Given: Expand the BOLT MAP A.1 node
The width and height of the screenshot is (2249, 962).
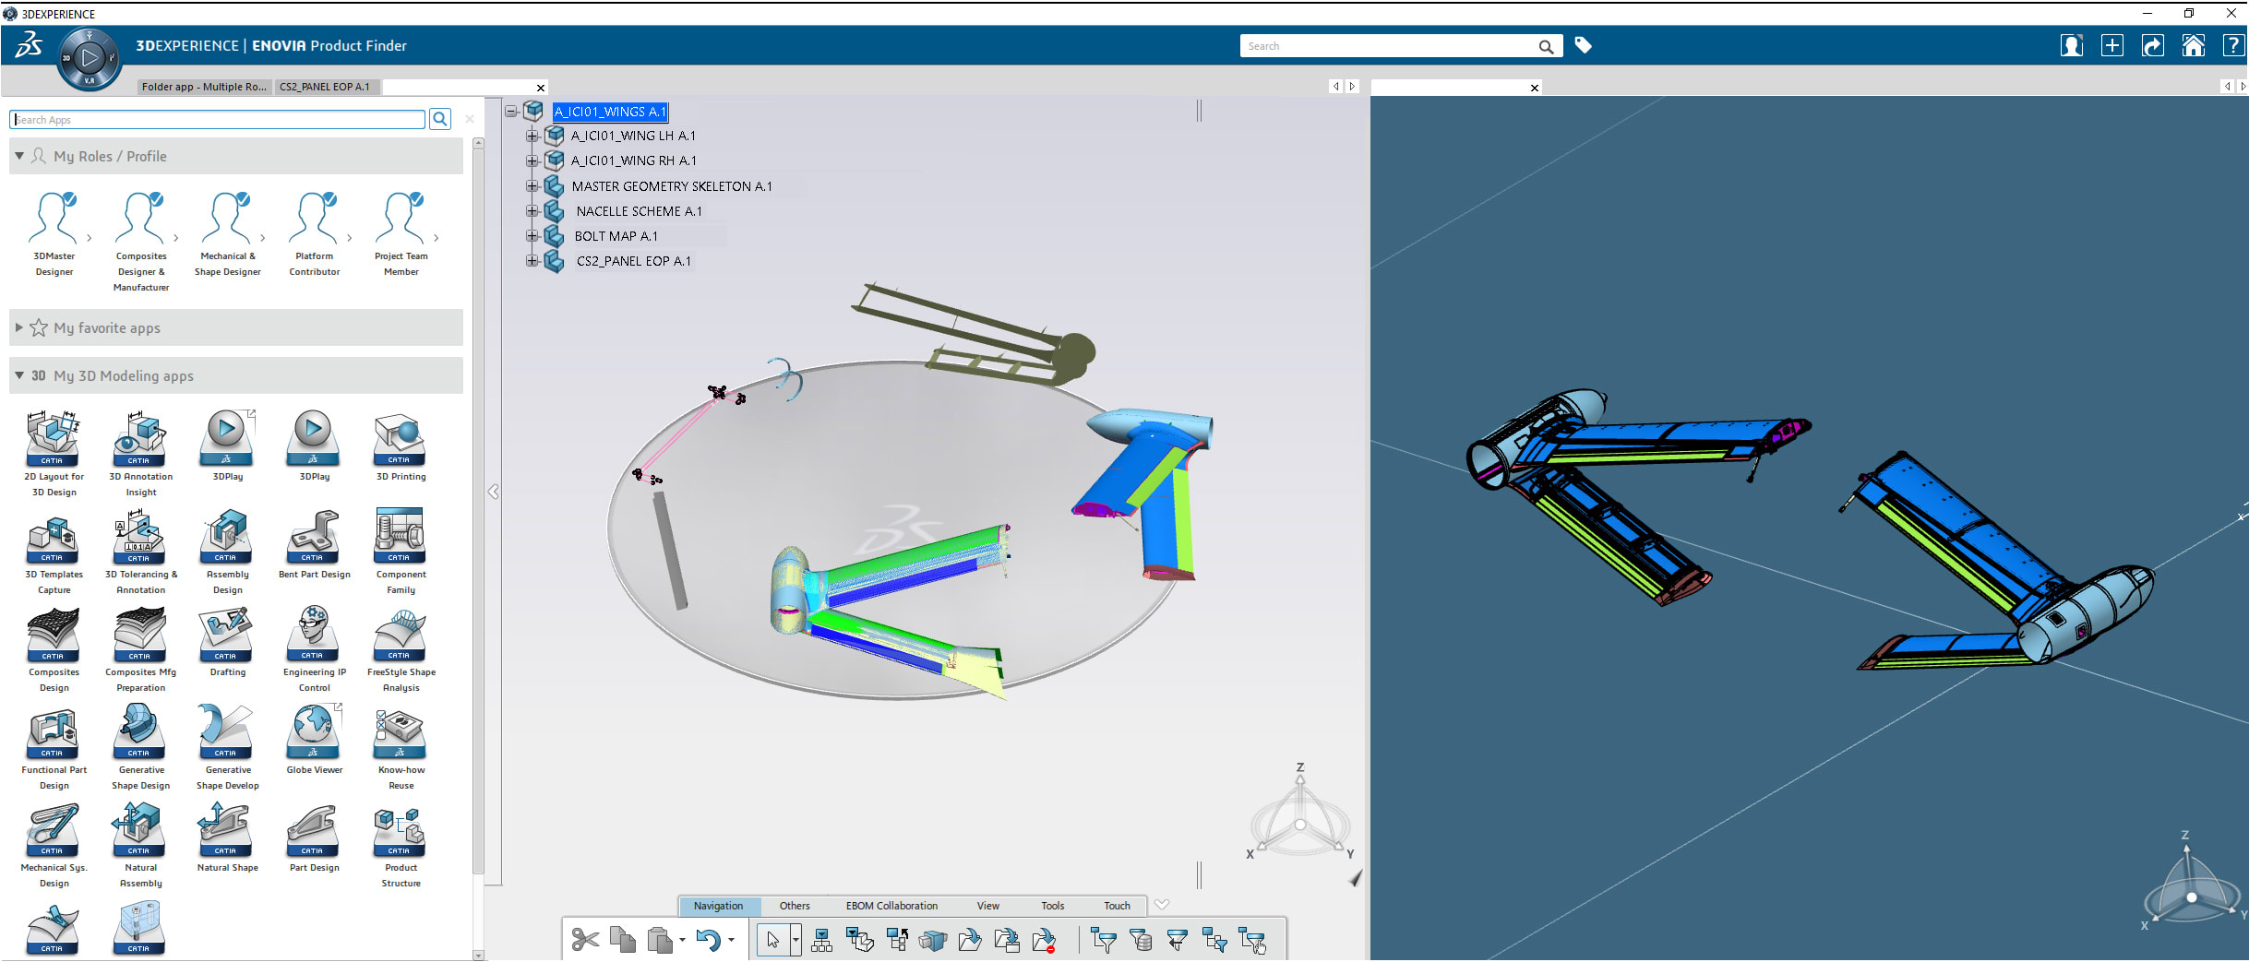Looking at the screenshot, I should (x=532, y=236).
